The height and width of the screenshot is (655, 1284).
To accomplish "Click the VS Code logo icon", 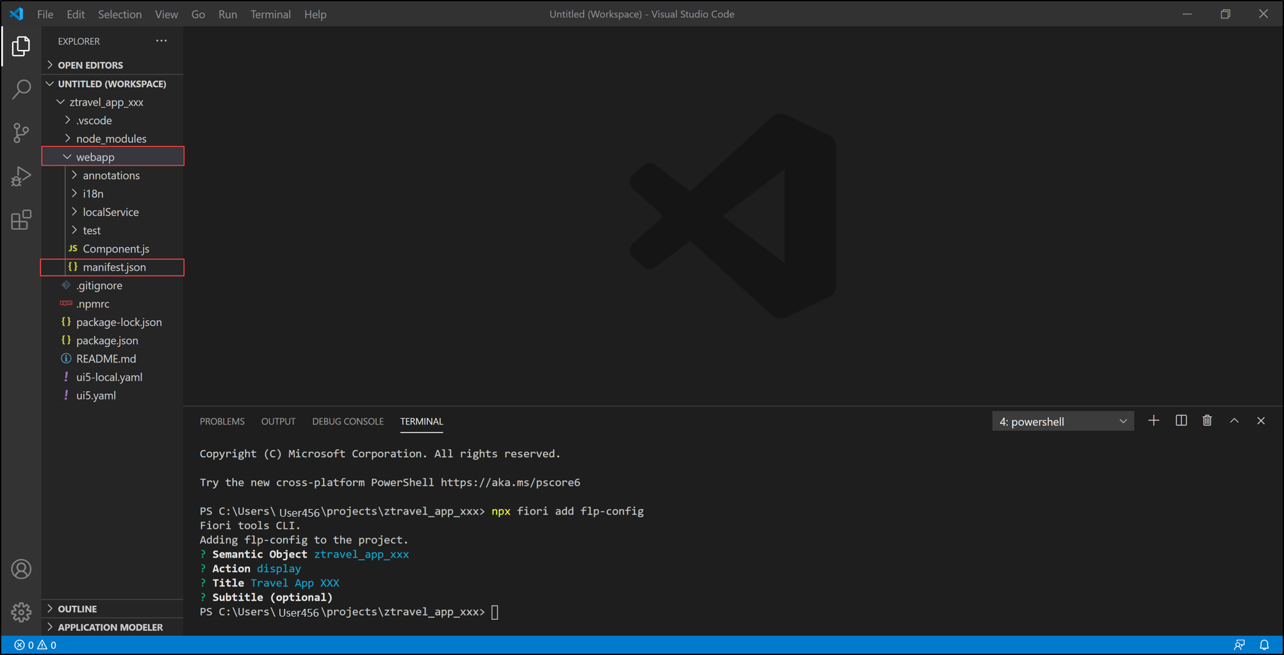I will tap(17, 13).
